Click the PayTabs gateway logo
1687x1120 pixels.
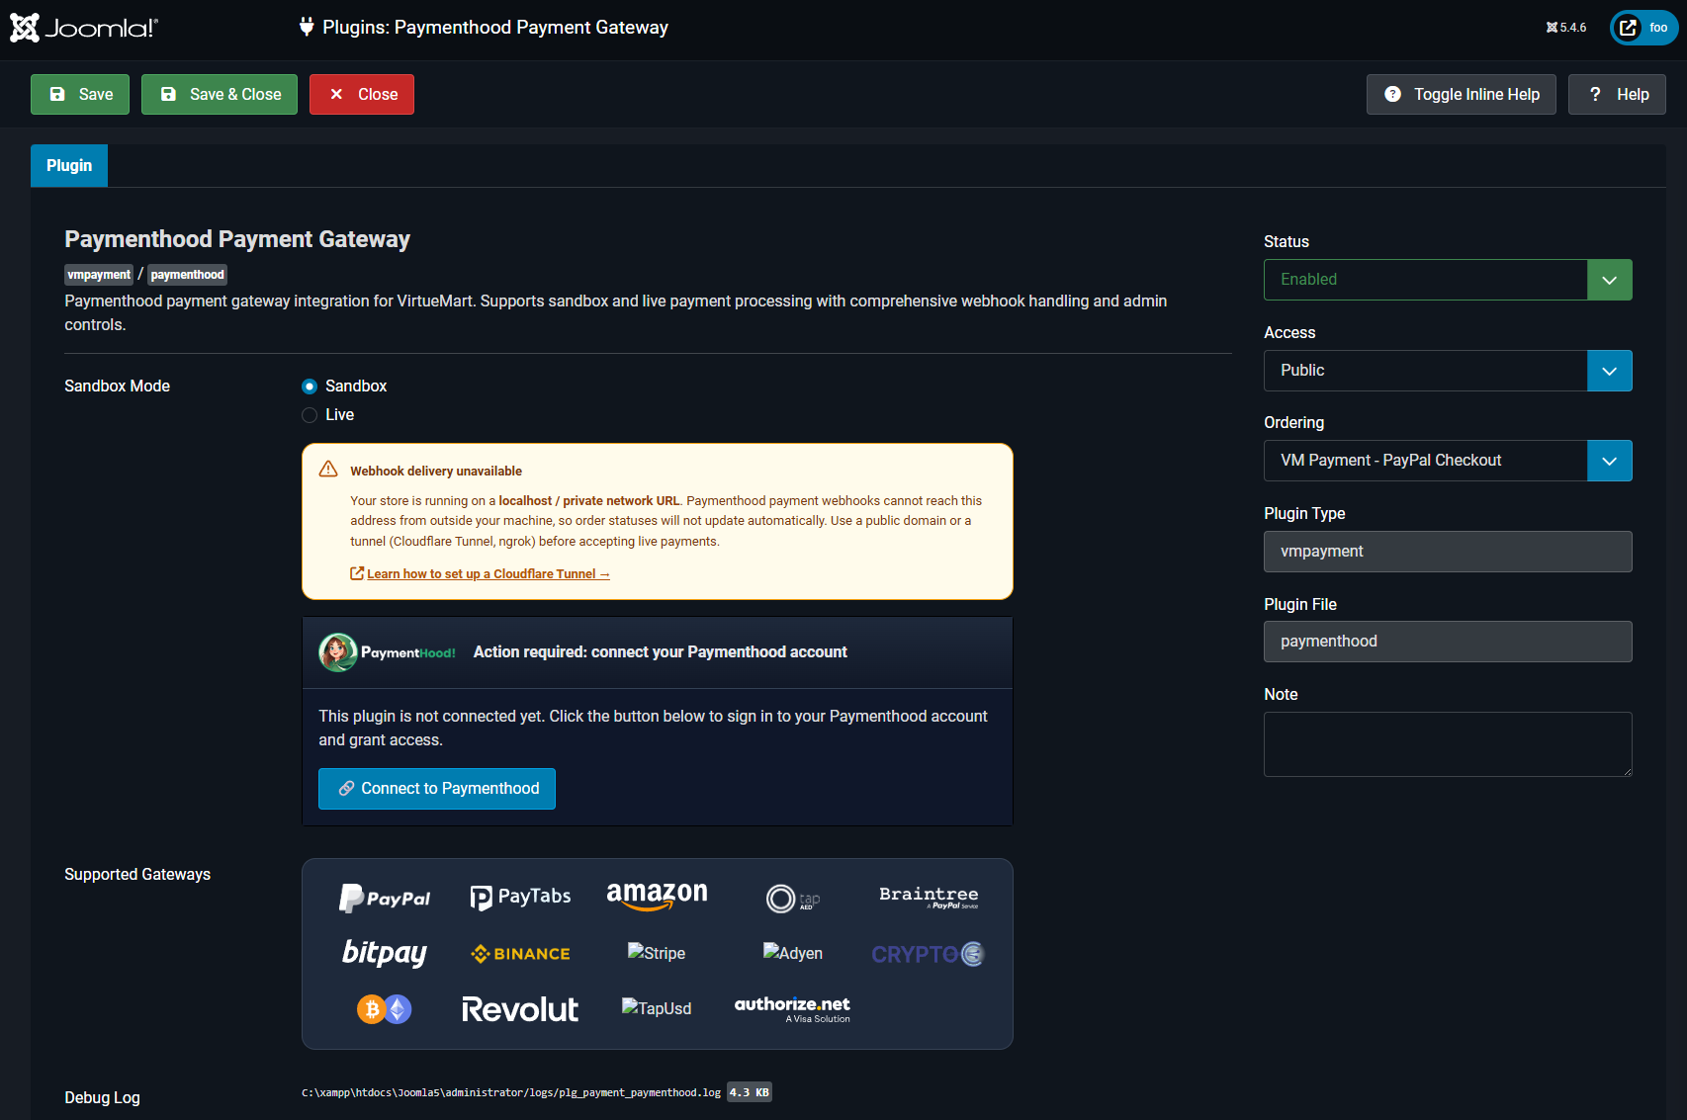[x=521, y=897]
